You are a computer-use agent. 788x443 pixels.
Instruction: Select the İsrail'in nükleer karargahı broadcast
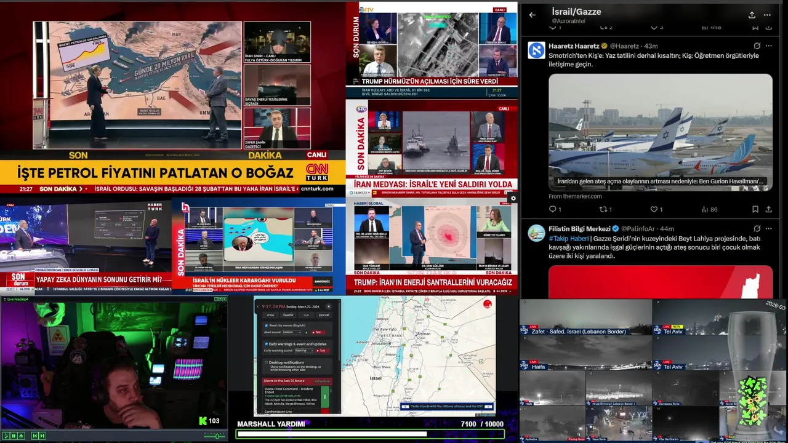click(259, 246)
